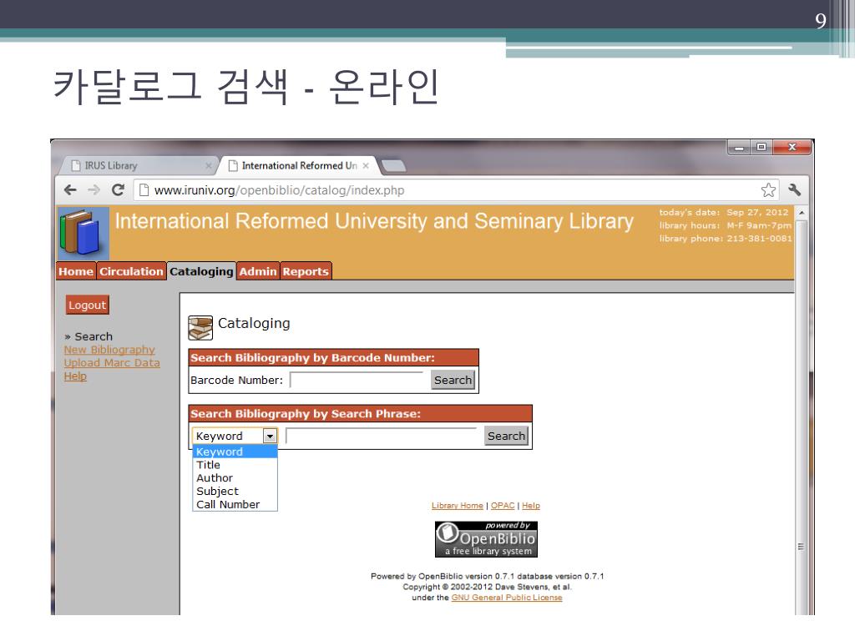This screenshot has height=641, width=855.
Task: Open browser wrench settings menu
Action: tap(795, 189)
